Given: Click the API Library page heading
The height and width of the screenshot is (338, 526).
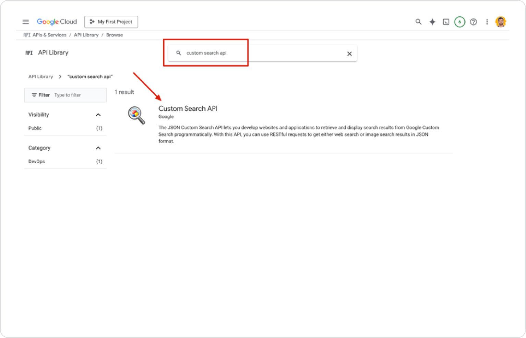Looking at the screenshot, I should (x=53, y=53).
